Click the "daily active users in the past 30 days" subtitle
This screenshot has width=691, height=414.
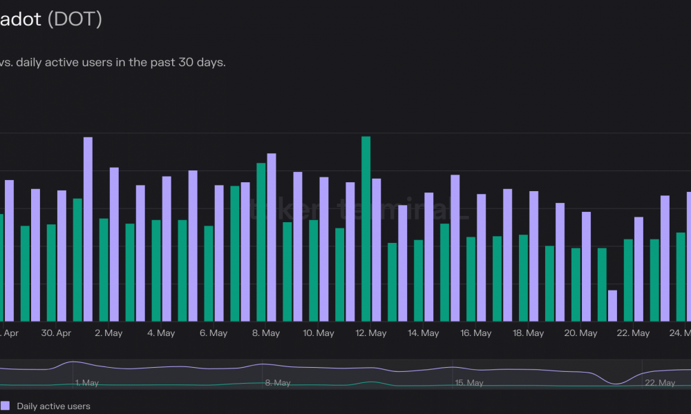click(121, 63)
